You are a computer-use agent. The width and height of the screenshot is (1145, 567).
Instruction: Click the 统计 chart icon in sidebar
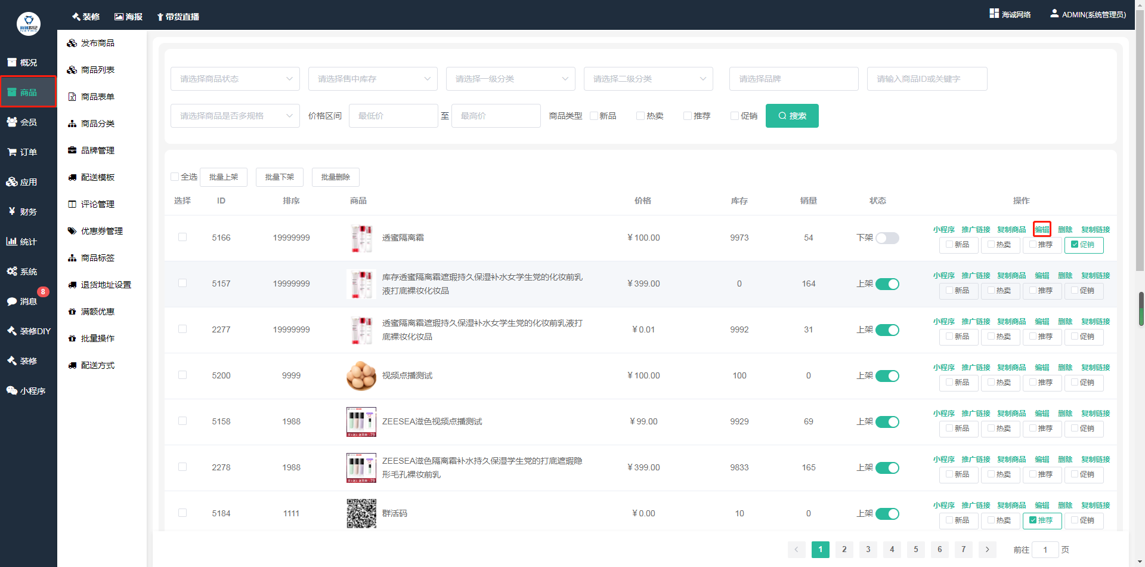[x=12, y=242]
